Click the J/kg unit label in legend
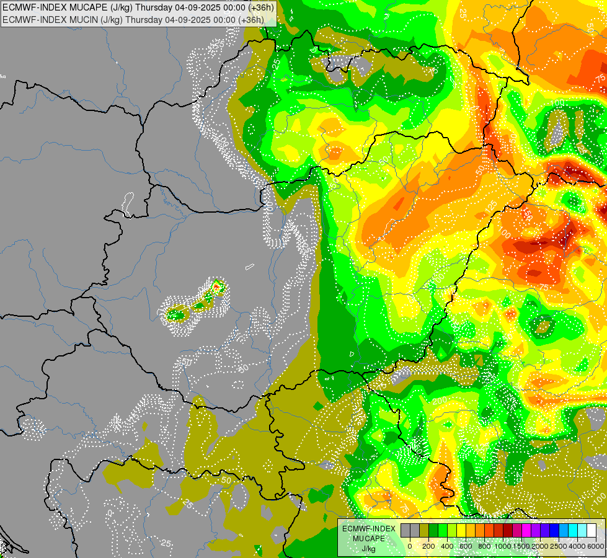This screenshot has width=607, height=558. (x=368, y=549)
